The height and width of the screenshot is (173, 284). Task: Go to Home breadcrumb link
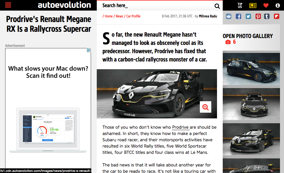(109, 16)
